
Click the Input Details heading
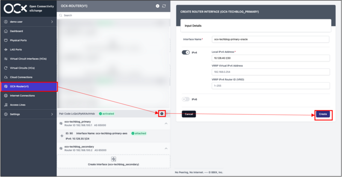click(193, 26)
